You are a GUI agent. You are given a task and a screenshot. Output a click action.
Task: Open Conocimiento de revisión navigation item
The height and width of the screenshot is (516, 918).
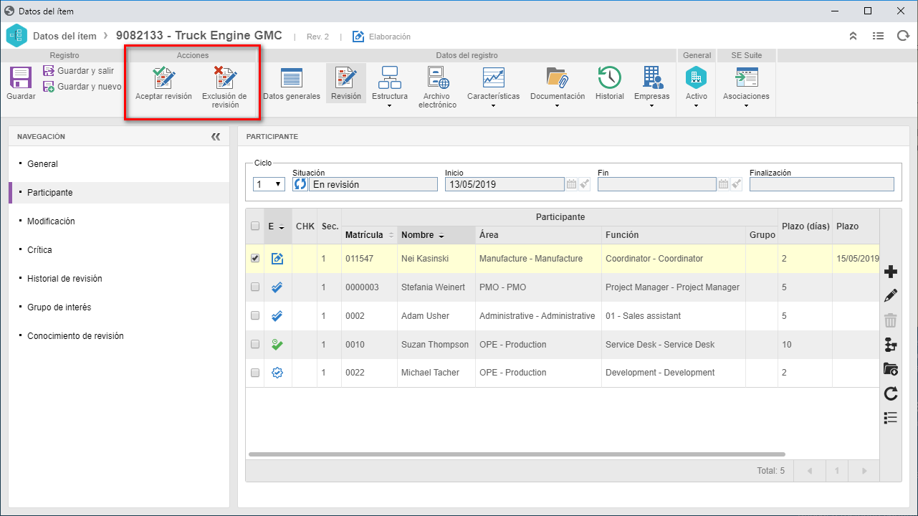75,336
